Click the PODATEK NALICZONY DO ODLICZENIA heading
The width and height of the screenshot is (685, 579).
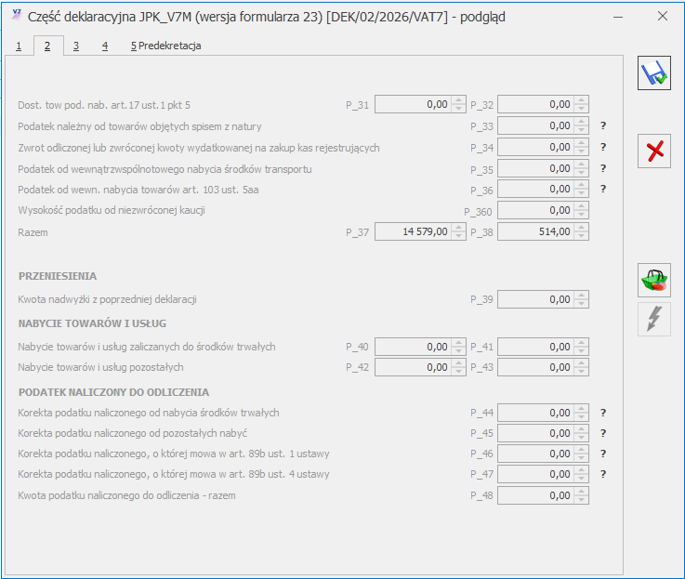pos(113,392)
